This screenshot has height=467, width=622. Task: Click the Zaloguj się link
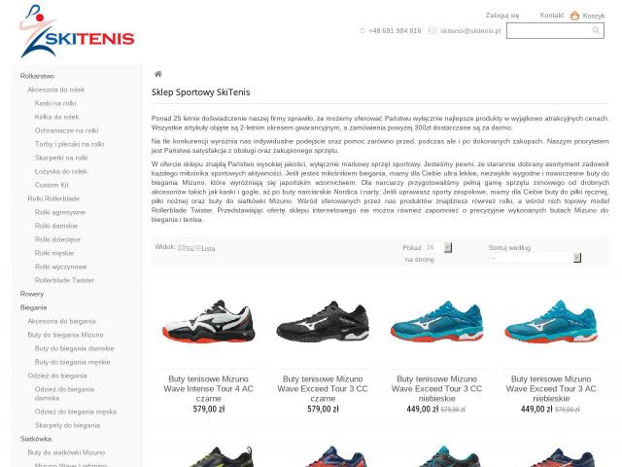502,16
